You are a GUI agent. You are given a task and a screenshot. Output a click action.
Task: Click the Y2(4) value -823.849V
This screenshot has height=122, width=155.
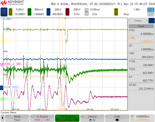coord(148,73)
